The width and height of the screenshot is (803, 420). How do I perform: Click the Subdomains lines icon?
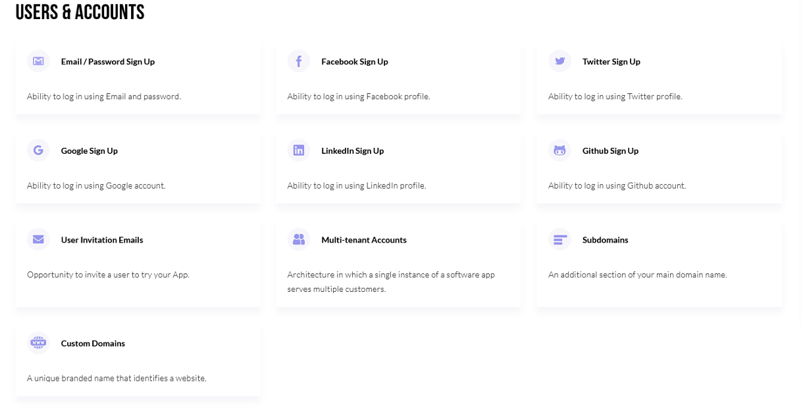click(x=559, y=239)
